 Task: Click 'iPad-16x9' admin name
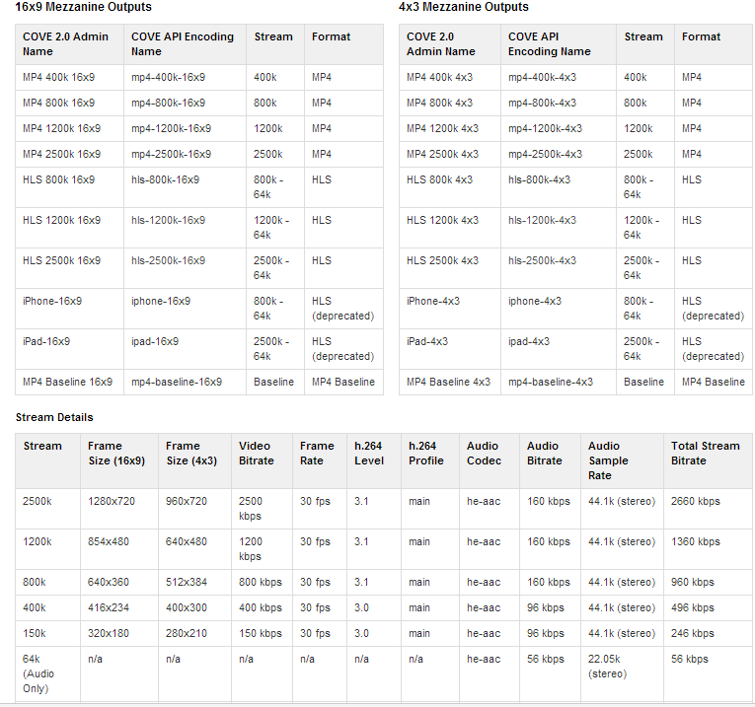pos(46,341)
